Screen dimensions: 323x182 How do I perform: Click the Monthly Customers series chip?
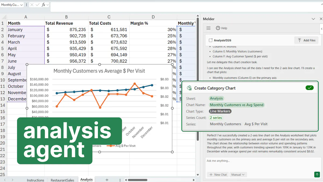(x=226, y=124)
